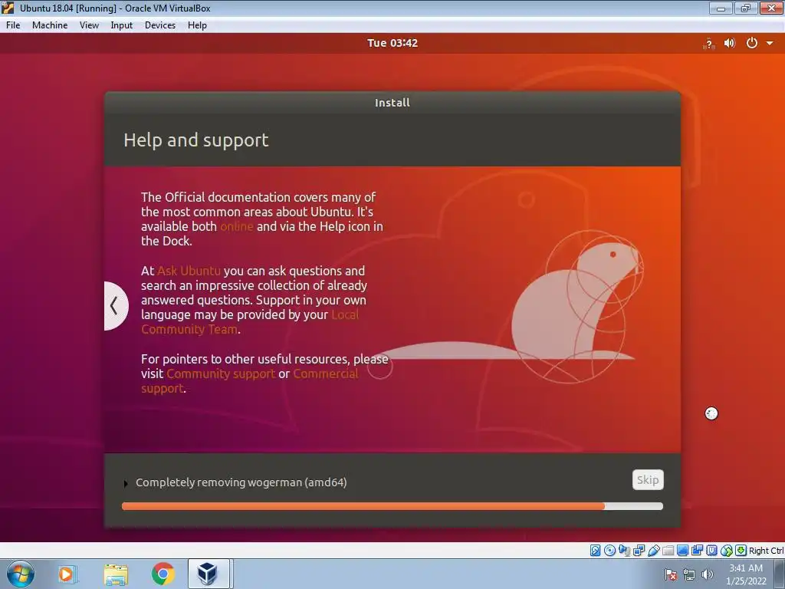Open the Help menu
The width and height of the screenshot is (785, 589).
pos(197,25)
